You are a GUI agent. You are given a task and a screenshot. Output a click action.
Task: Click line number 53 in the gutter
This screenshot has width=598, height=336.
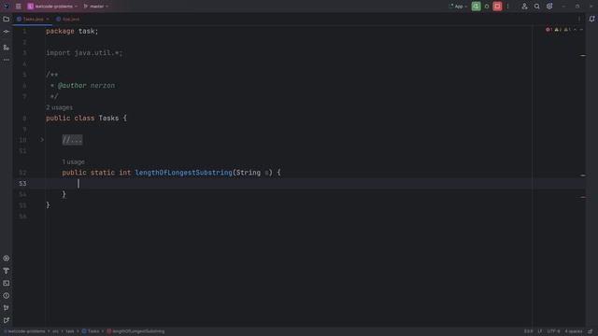tap(22, 184)
